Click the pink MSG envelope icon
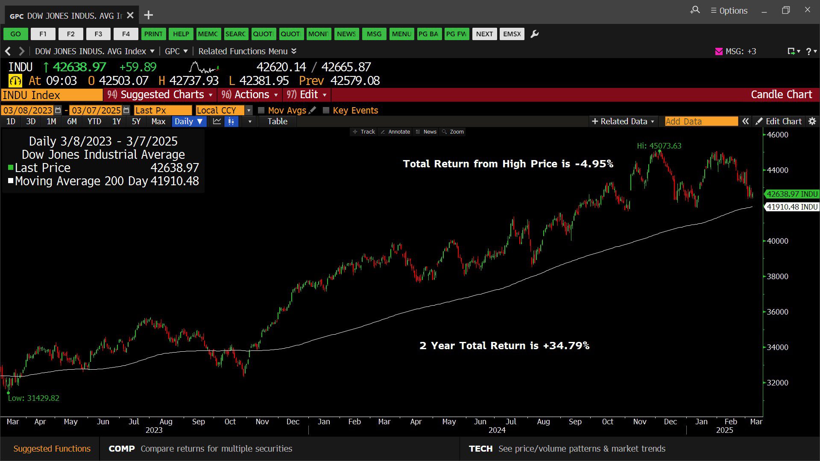 pyautogui.click(x=719, y=51)
